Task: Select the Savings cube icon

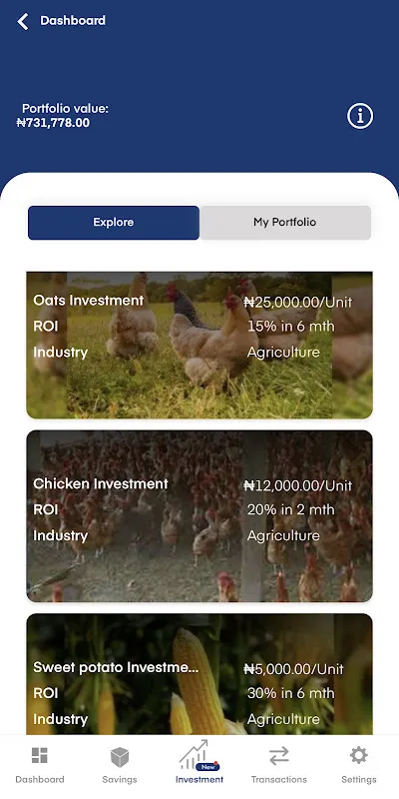Action: [x=120, y=757]
